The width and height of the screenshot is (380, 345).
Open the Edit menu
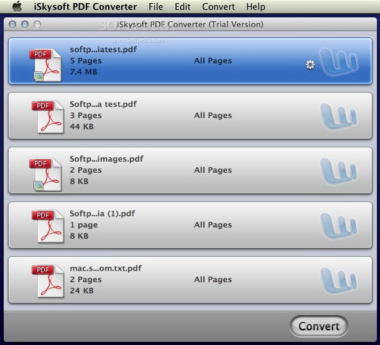pos(182,7)
